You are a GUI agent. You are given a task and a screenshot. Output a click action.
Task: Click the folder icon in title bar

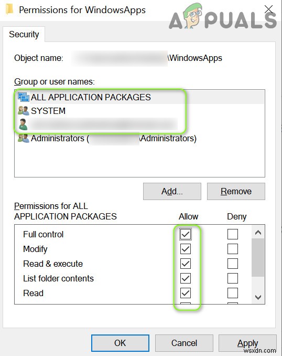pos(9,9)
